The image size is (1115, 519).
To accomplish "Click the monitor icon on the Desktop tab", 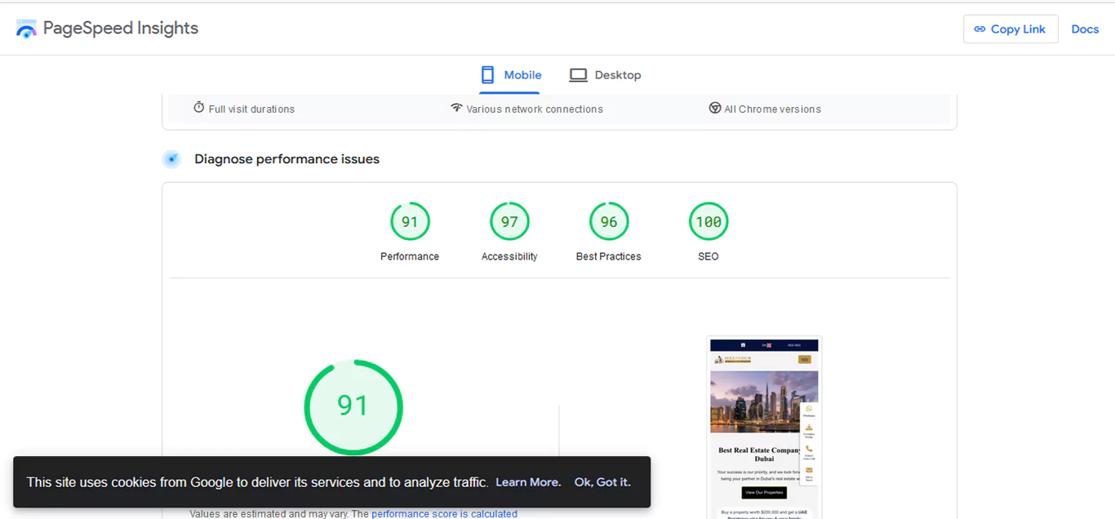I will point(579,74).
